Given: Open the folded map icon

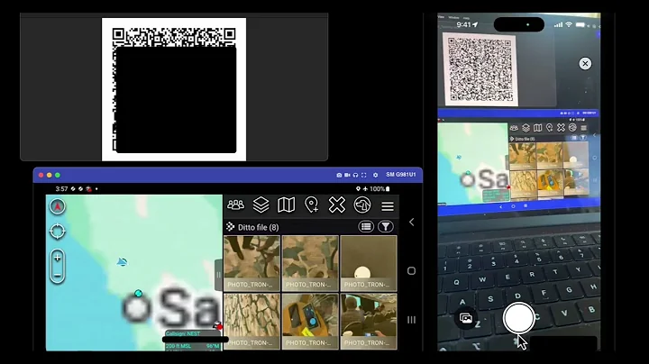Looking at the screenshot, I should [286, 205].
